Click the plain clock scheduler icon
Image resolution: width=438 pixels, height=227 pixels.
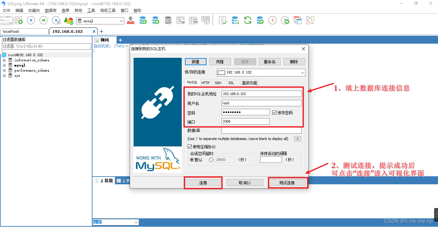pyautogui.click(x=272, y=21)
